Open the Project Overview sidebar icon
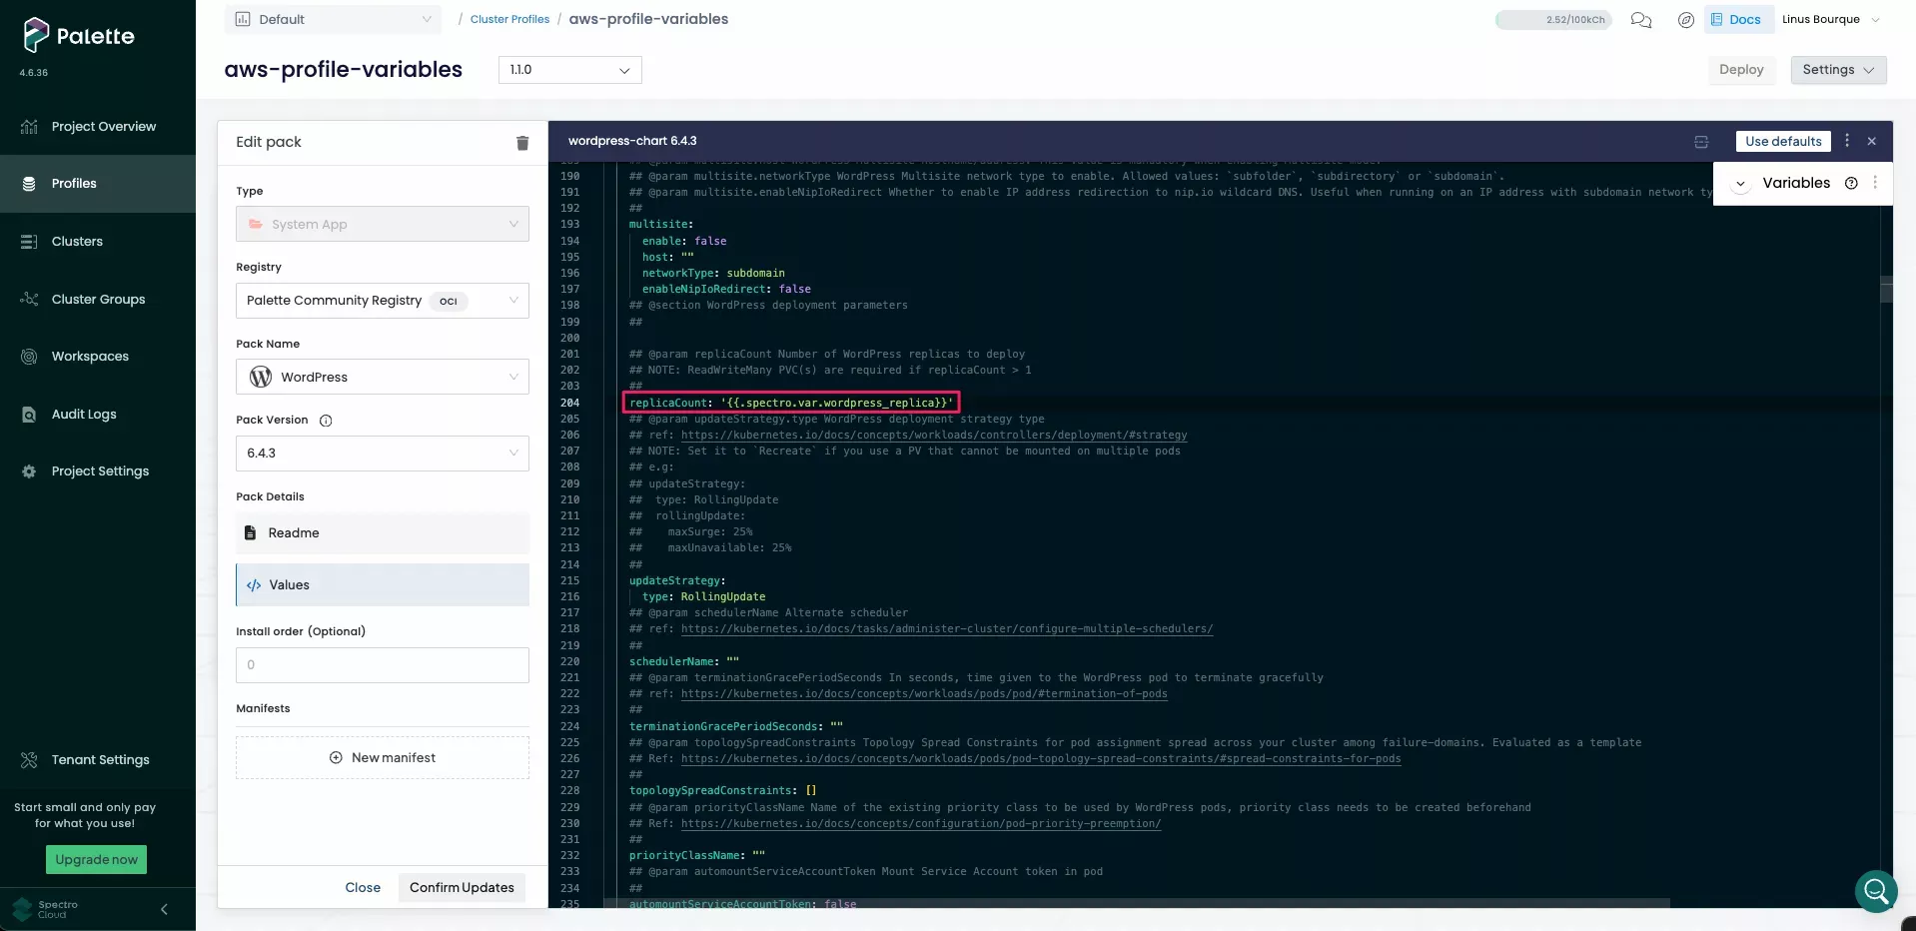 click(30, 126)
